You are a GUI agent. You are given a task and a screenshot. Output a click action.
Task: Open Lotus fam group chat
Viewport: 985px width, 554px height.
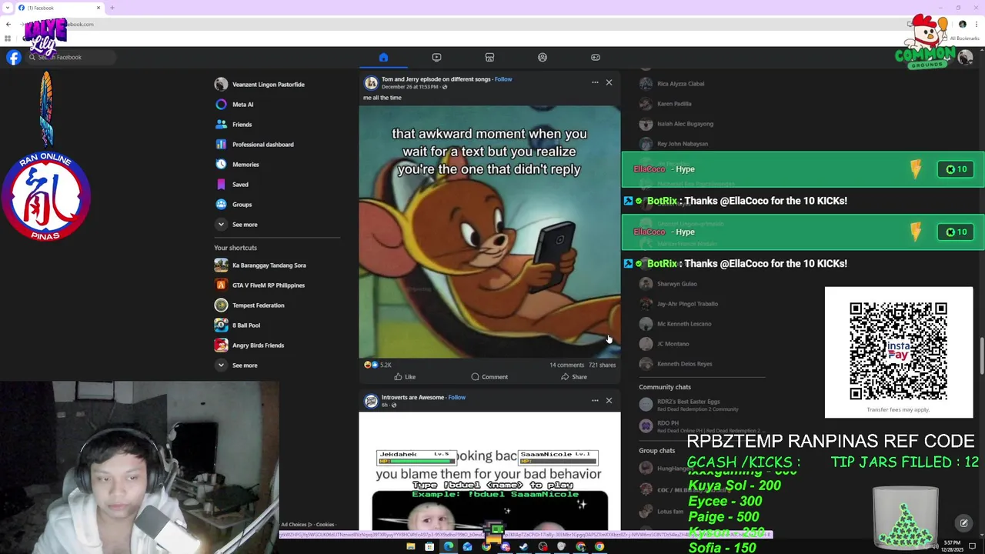pos(662,512)
